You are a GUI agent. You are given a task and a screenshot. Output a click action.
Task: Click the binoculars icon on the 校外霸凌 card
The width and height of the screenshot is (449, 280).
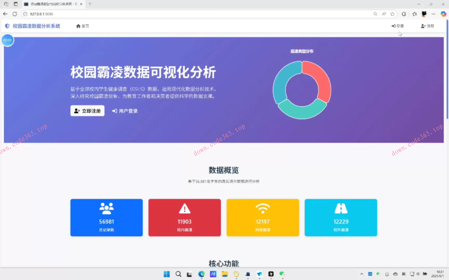point(341,208)
